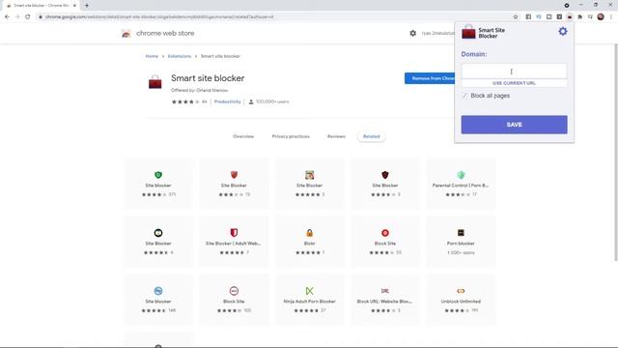Image resolution: width=618 pixels, height=348 pixels.
Task: Reload the page
Action: tap(28, 17)
